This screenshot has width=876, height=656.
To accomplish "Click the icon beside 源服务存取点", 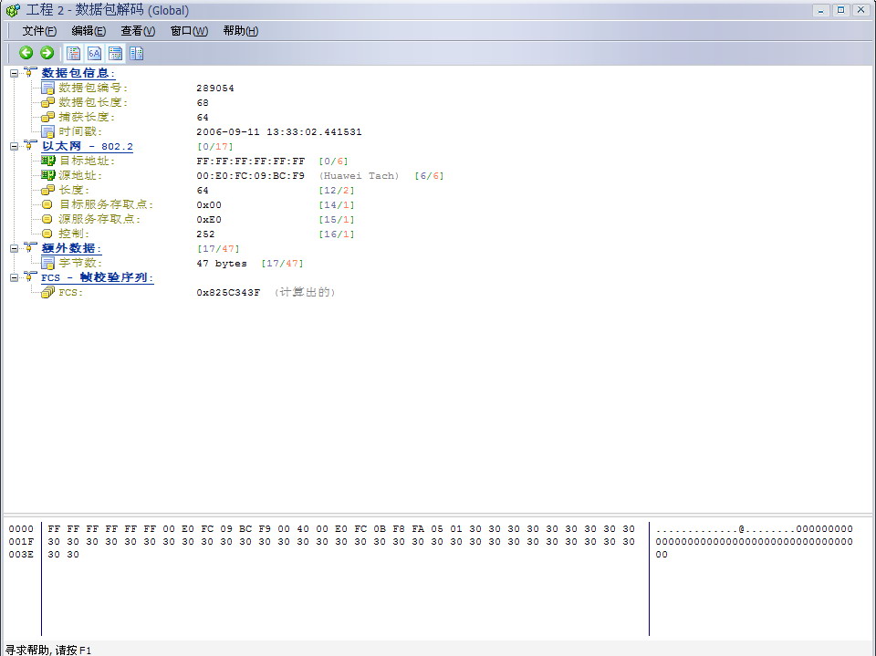I will (47, 219).
